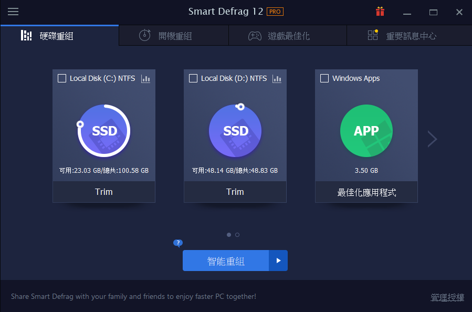Click the disk defrag tab icon
The image size is (472, 312).
point(26,36)
